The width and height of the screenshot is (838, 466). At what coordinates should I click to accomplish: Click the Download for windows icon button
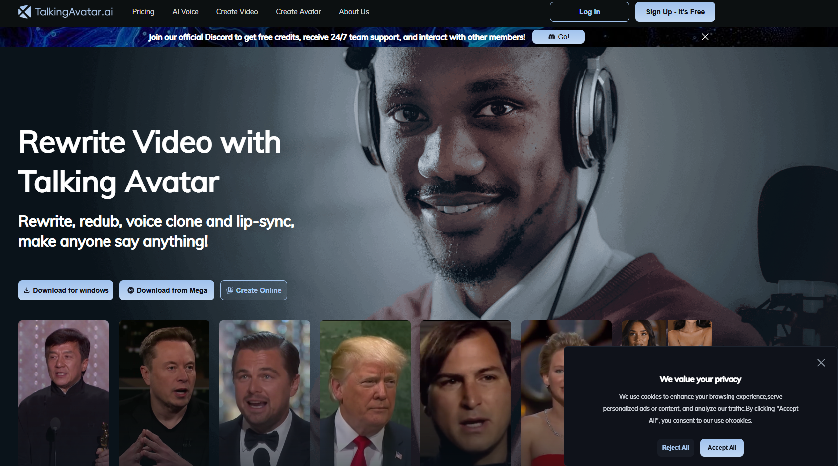(66, 290)
